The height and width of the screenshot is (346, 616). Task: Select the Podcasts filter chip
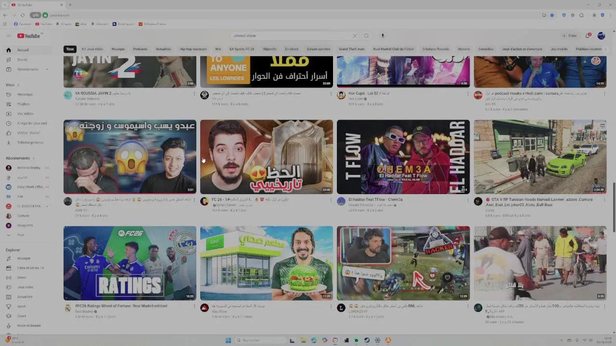140,49
